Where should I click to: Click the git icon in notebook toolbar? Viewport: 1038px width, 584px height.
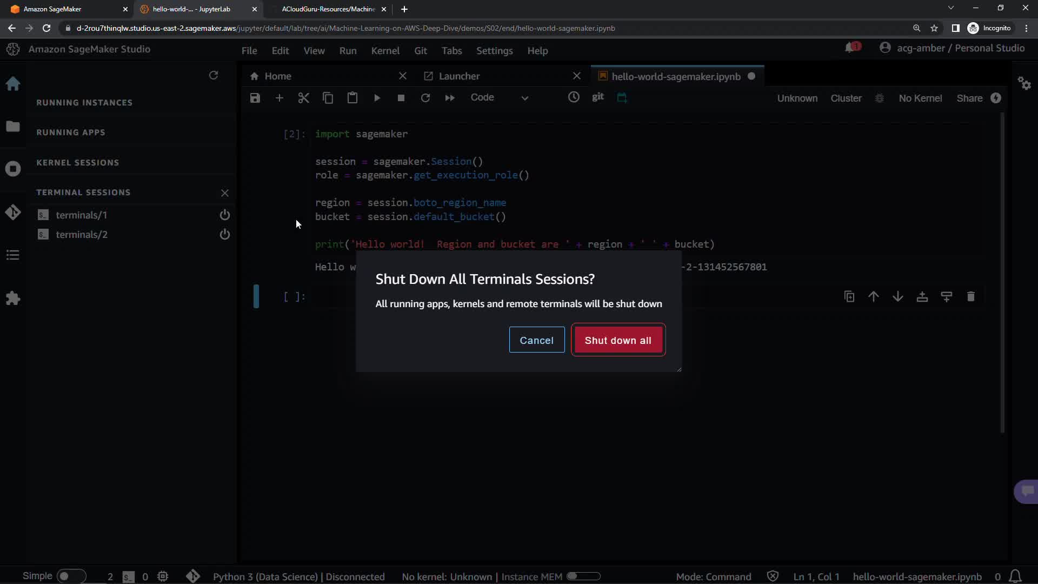[597, 97]
